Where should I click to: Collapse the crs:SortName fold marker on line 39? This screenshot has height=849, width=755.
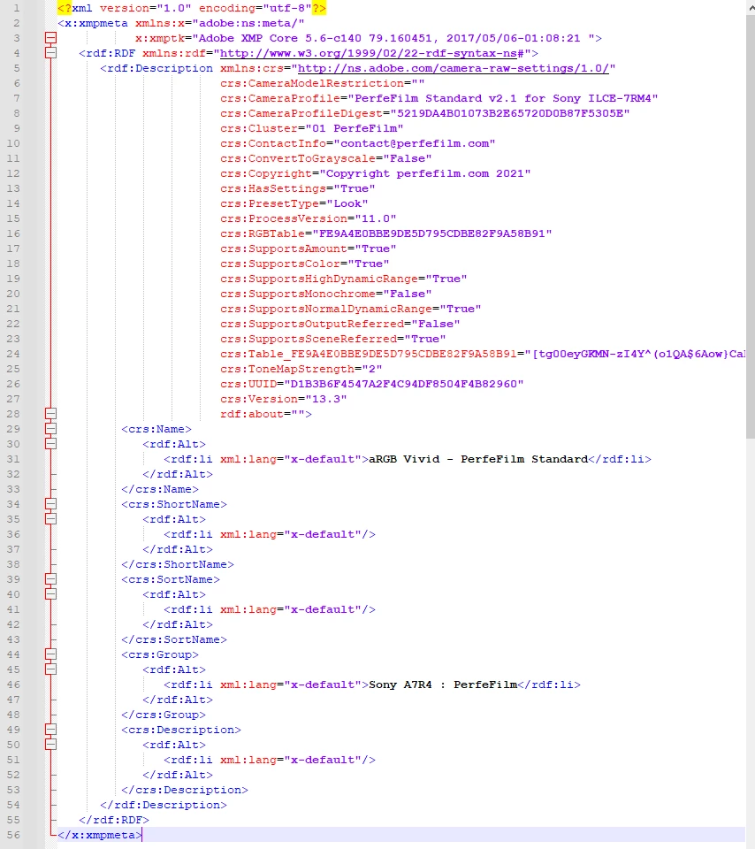pyautogui.click(x=50, y=579)
